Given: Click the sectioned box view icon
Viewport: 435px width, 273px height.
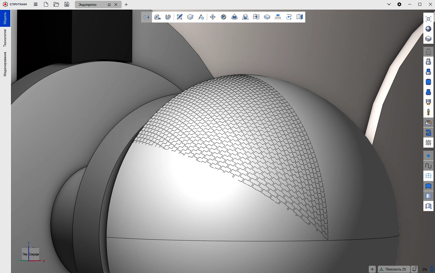Looking at the screenshot, I should [x=428, y=39].
